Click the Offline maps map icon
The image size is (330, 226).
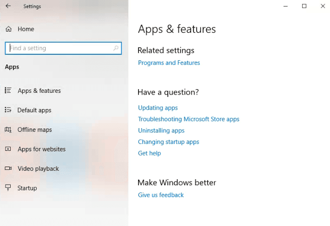tap(8, 130)
